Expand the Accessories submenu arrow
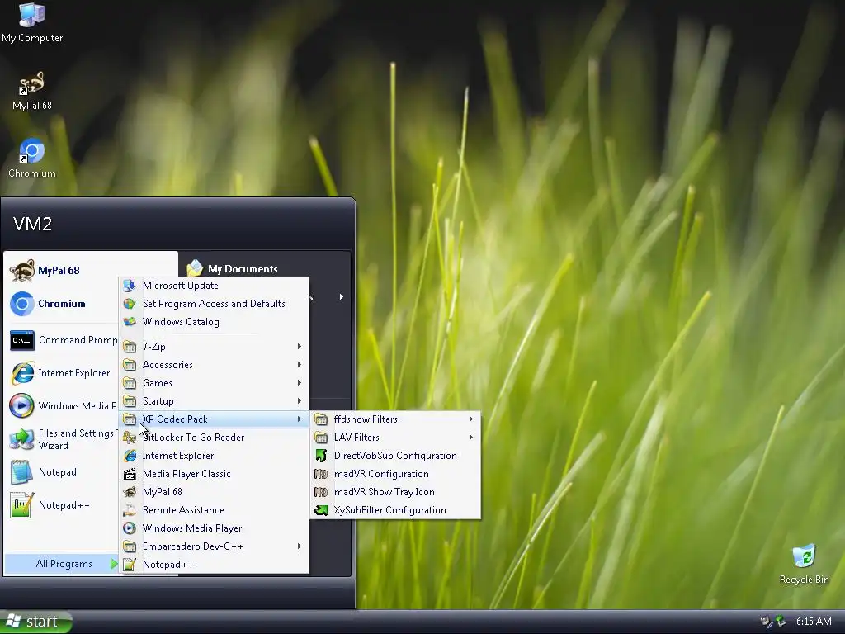Viewport: 845px width, 634px height. [x=299, y=365]
